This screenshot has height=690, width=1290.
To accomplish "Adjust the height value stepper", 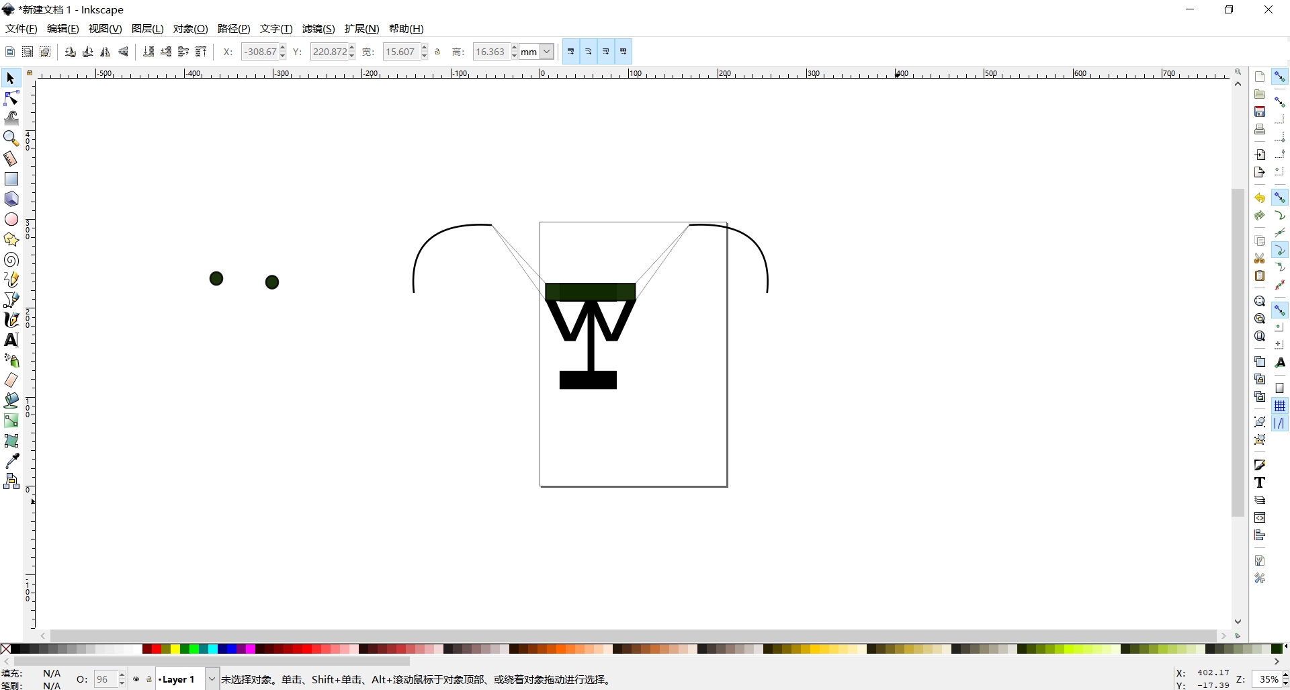I will tap(515, 52).
